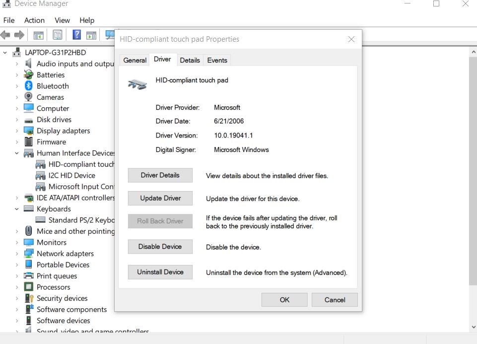Select the Security devices key icon
477x344 pixels.
pyautogui.click(x=29, y=298)
